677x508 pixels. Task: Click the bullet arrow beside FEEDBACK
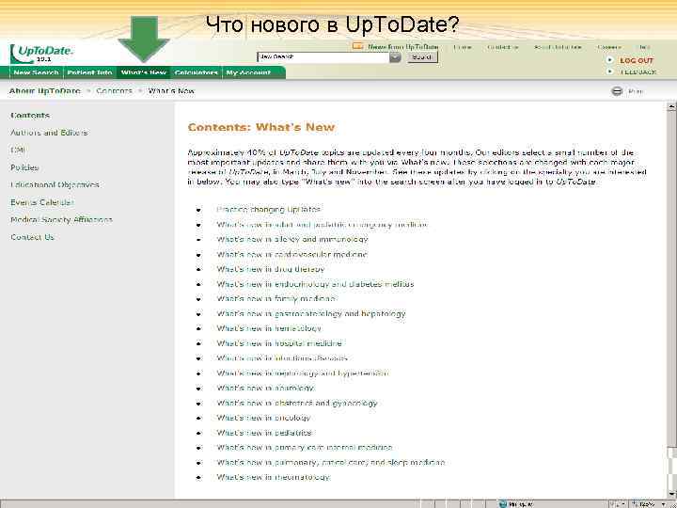(x=609, y=71)
